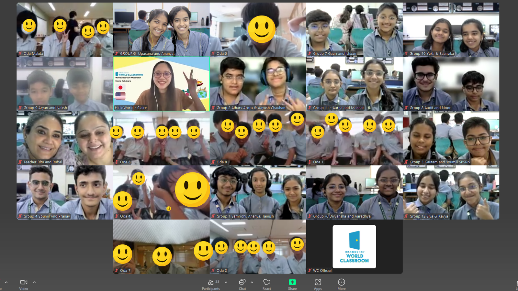This screenshot has width=518, height=291.
Task: Click Group 4 Soumil And Pranav name label
Action: point(47,216)
